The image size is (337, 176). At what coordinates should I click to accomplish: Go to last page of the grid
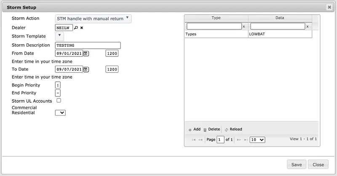246,140
